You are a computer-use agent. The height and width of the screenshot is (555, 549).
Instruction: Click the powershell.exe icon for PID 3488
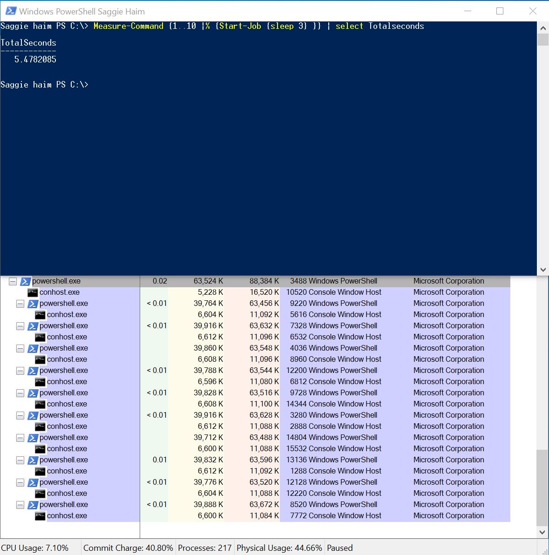pyautogui.click(x=25, y=281)
